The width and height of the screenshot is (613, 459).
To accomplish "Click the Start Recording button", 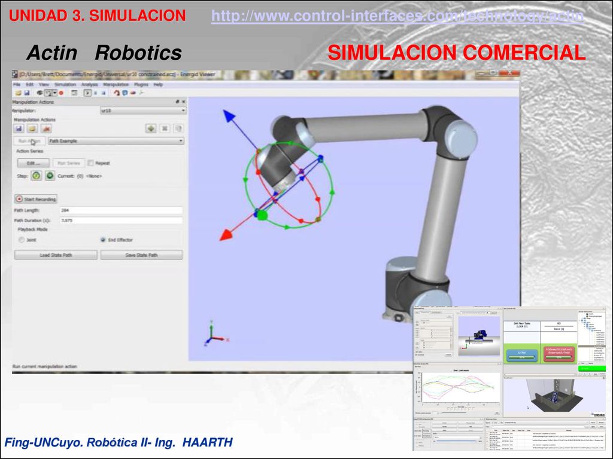I will (36, 199).
